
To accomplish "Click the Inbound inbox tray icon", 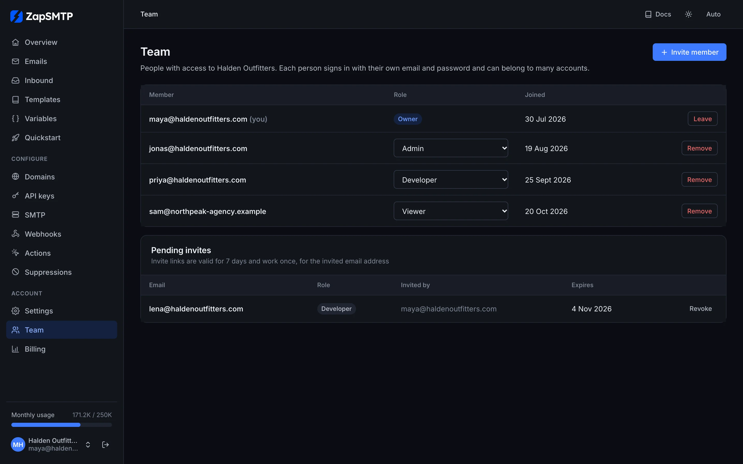I will (x=15, y=80).
